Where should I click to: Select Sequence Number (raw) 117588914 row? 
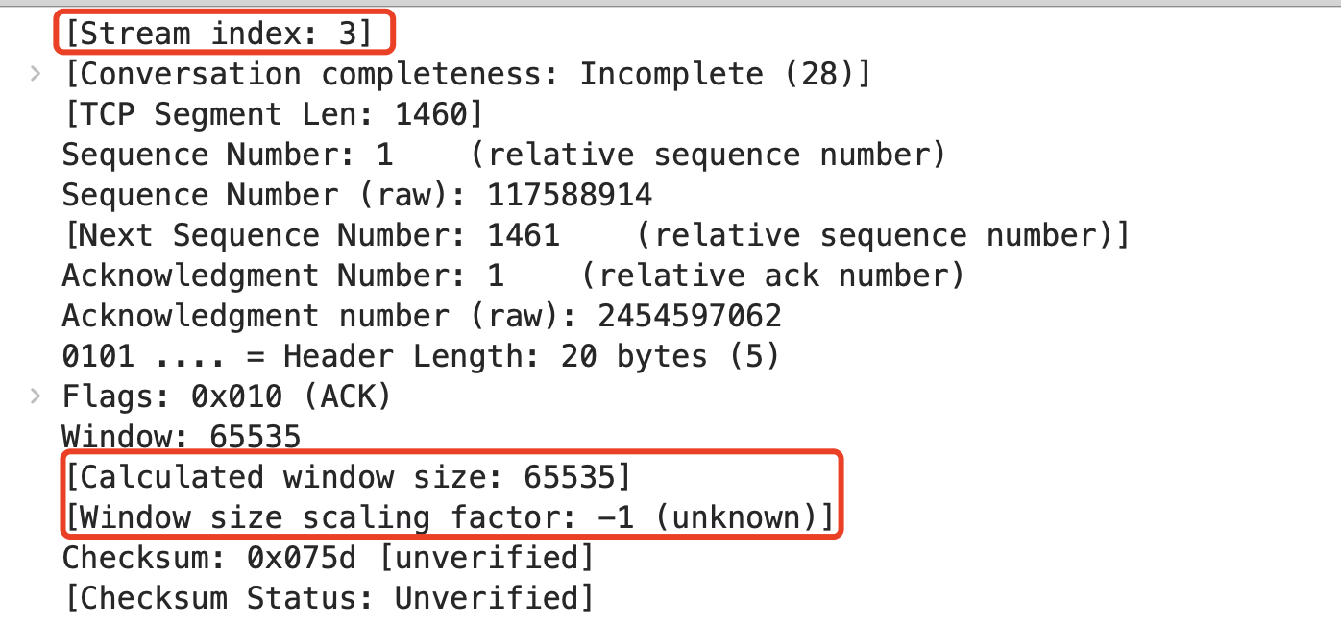356,195
